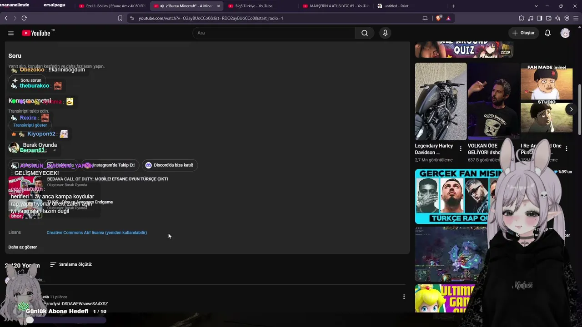Open the Leo AI sparkle icon
This screenshot has height=327, width=582.
pyautogui.click(x=558, y=18)
